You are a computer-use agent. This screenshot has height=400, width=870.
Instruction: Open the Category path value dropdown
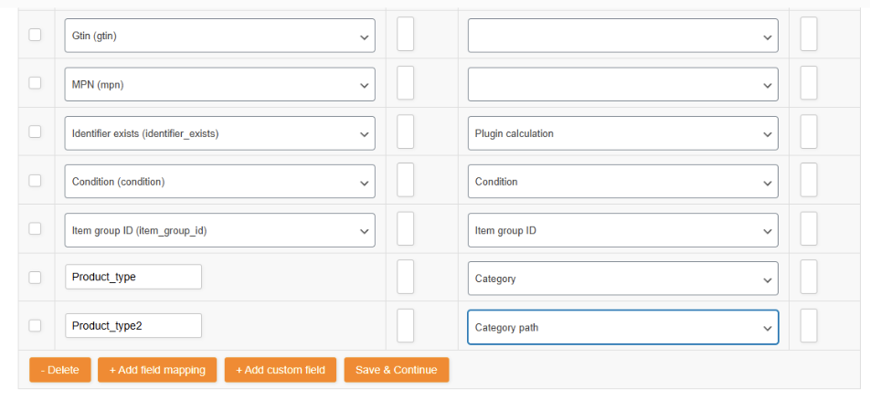[622, 327]
